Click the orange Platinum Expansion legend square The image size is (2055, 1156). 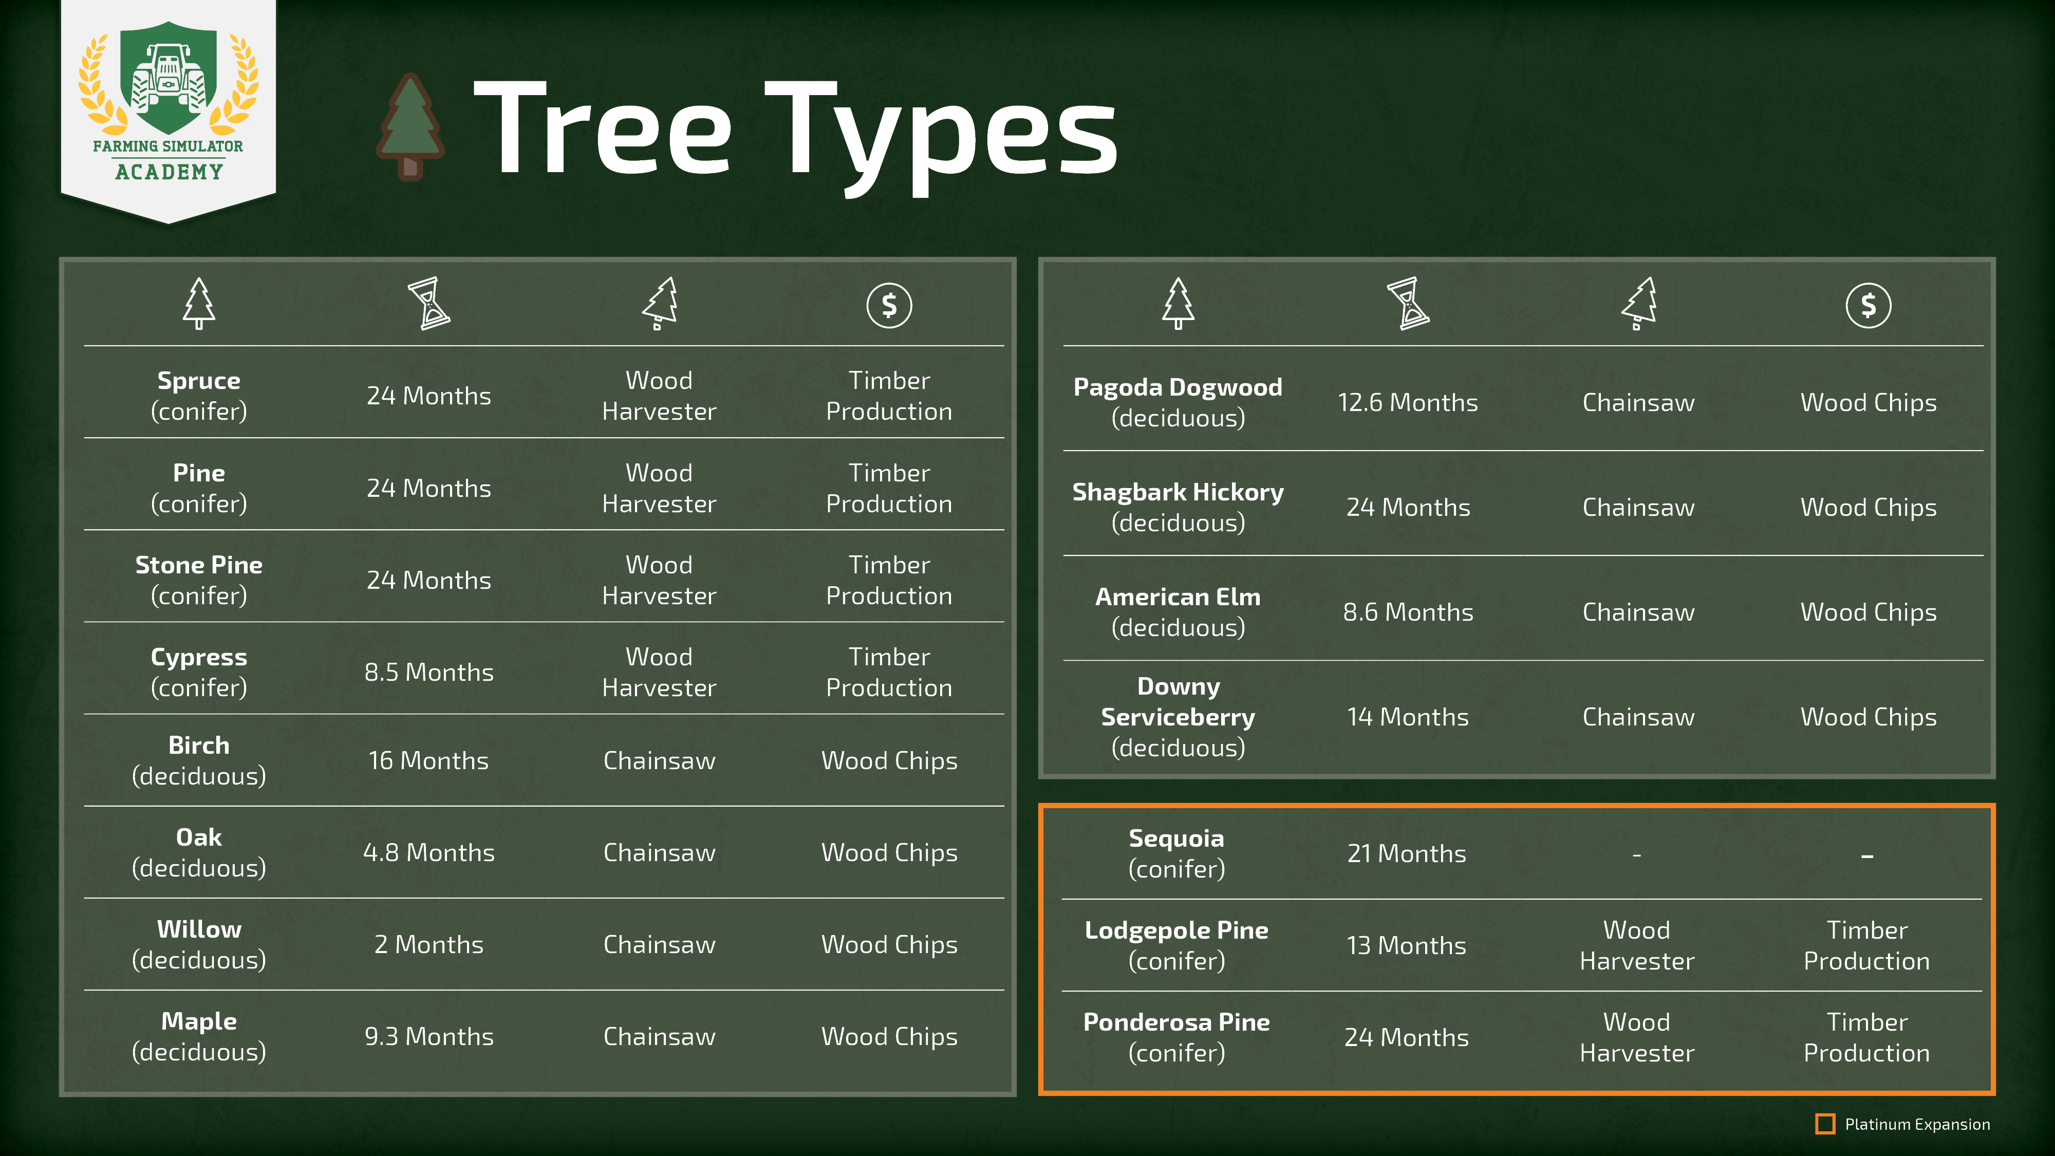point(1824,1123)
